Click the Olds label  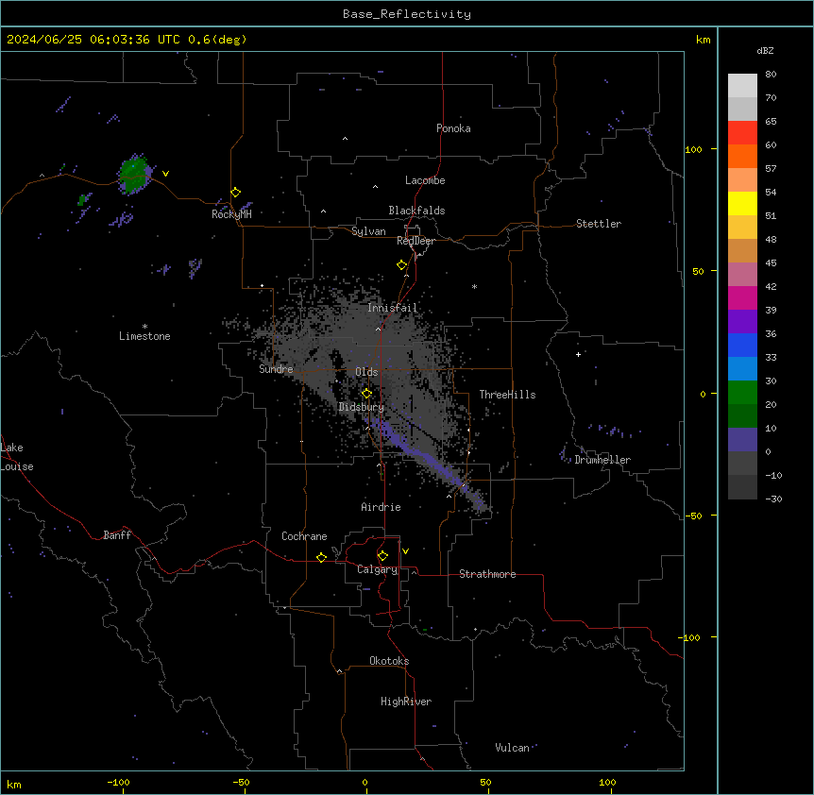coord(366,372)
